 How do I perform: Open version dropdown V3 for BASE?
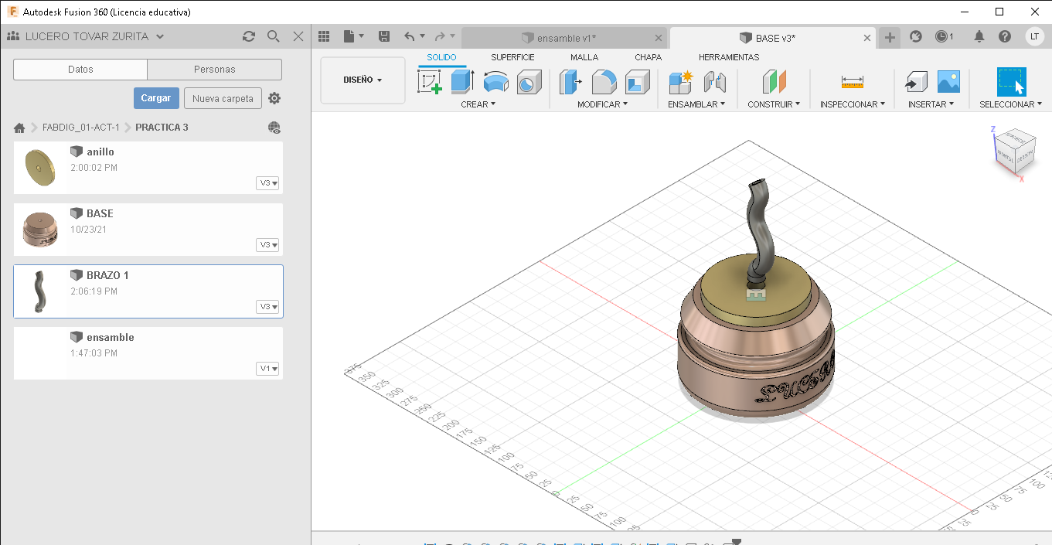[267, 245]
